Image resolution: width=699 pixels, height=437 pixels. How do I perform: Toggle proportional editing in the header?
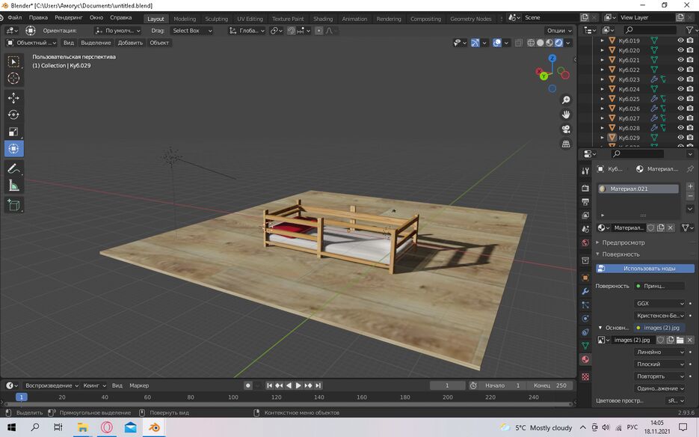click(x=318, y=31)
